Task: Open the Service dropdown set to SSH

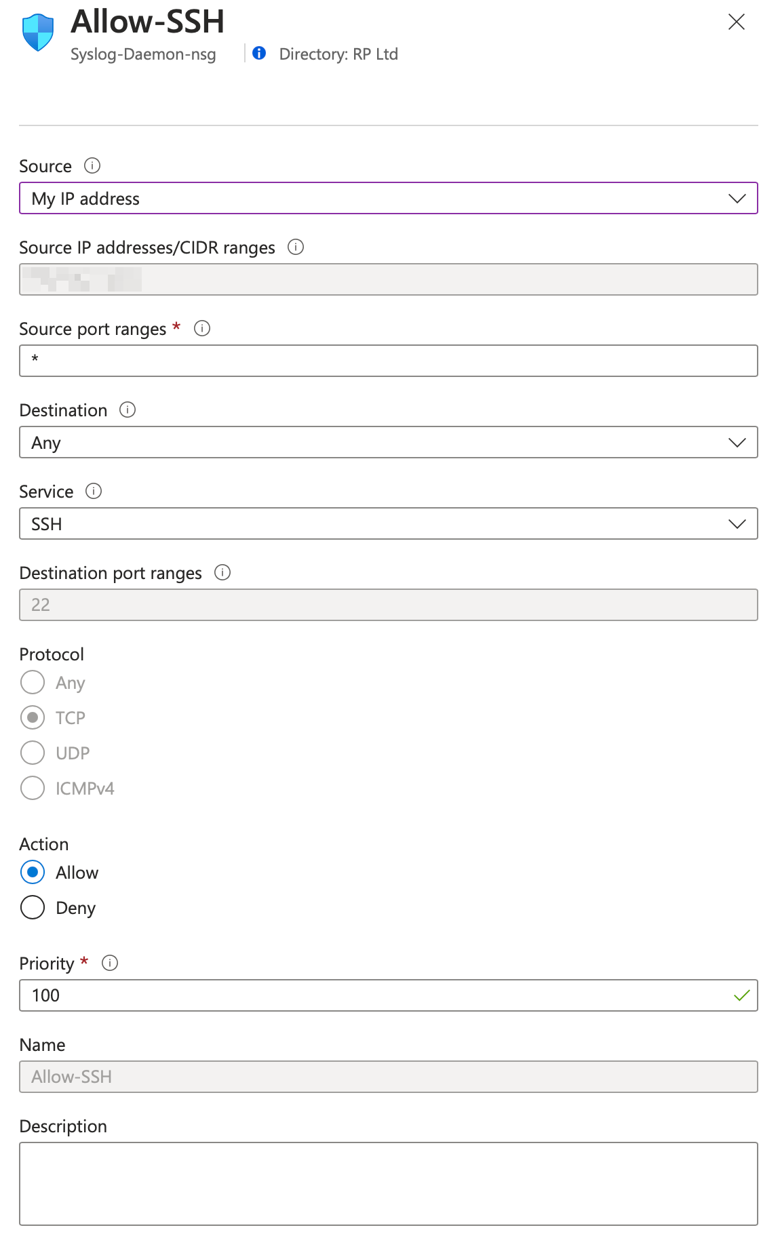Action: click(389, 523)
